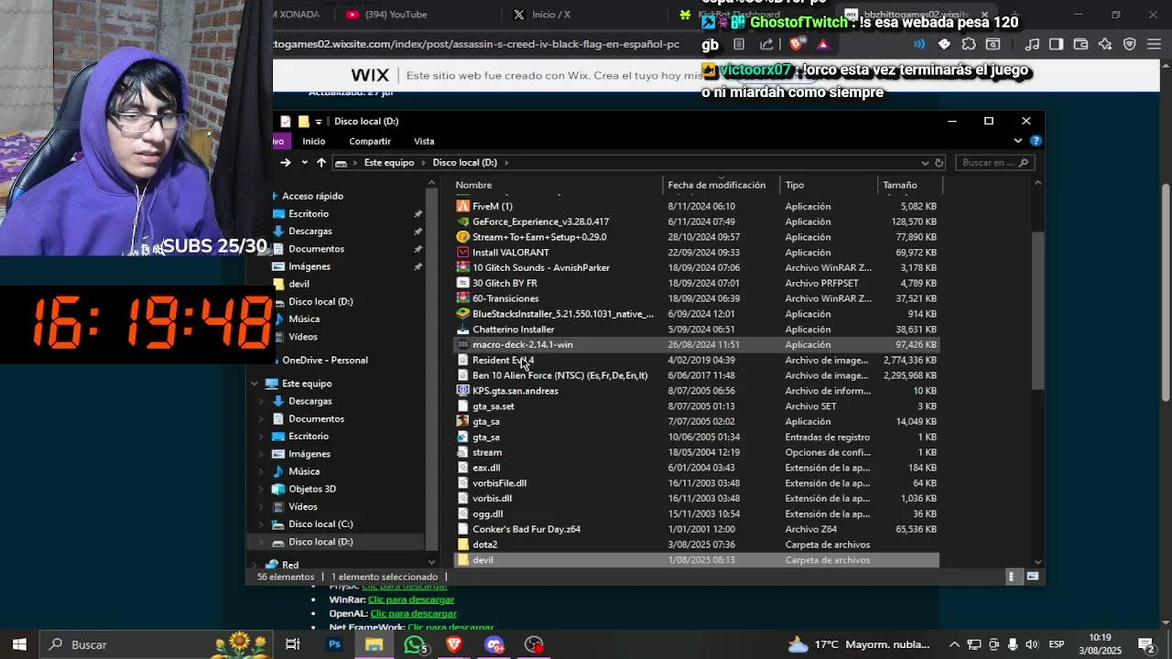
Task: Click Brave Shields icon in address bar
Action: pyautogui.click(x=798, y=44)
